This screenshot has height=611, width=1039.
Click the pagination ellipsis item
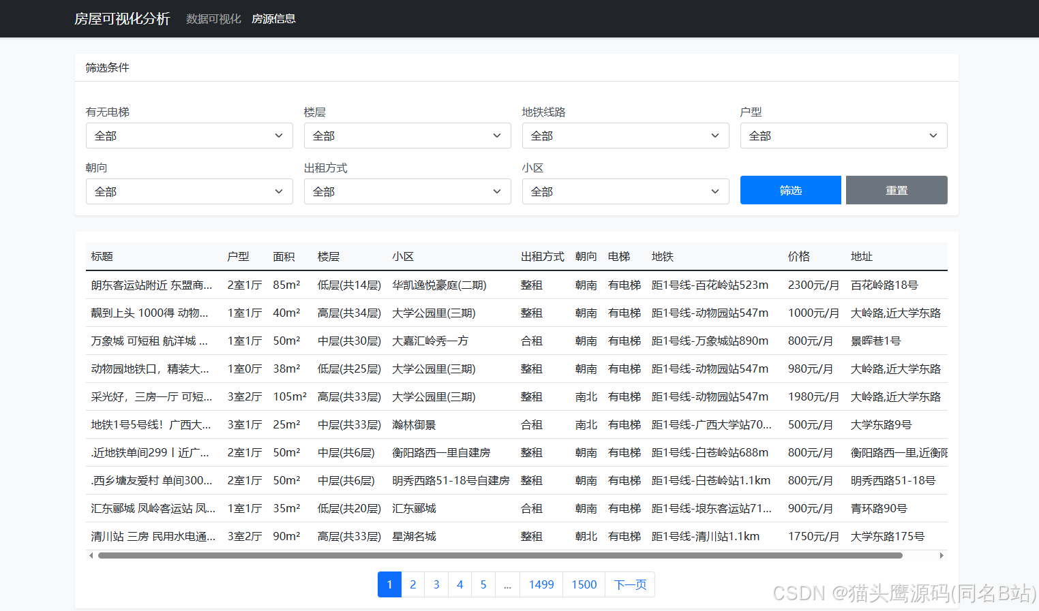pos(508,584)
